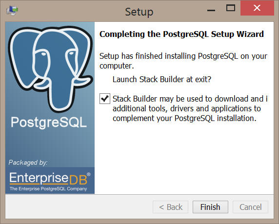Screen dimensions: 279x224
Task: Click the orange DB letters in EnterpriseDB
Action: point(78,180)
